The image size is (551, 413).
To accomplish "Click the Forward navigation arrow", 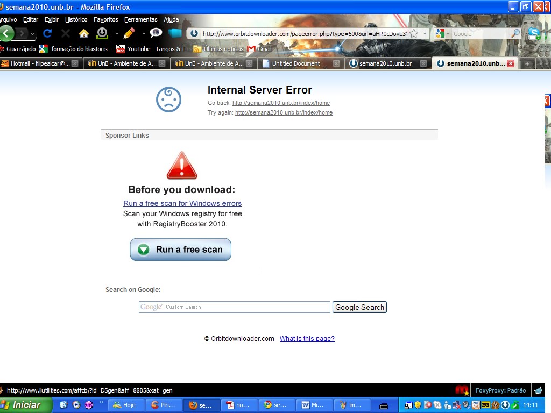I will [22, 34].
